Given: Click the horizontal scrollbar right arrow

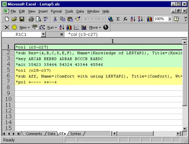Looking at the screenshot, I should pos(178,134).
